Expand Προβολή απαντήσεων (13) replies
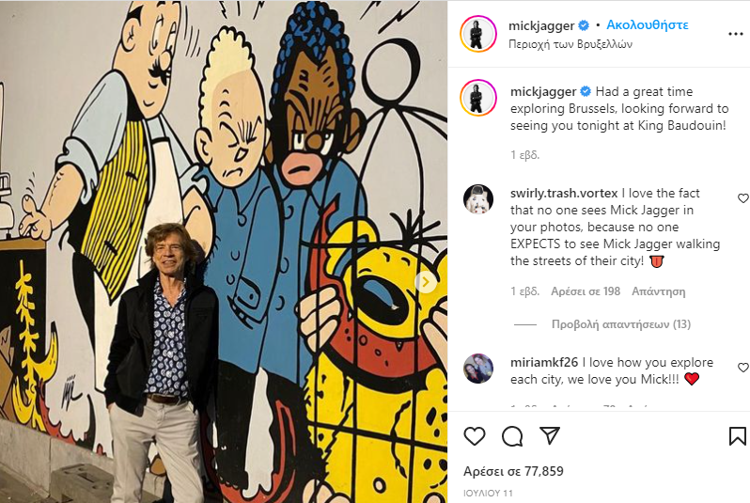 point(620,324)
